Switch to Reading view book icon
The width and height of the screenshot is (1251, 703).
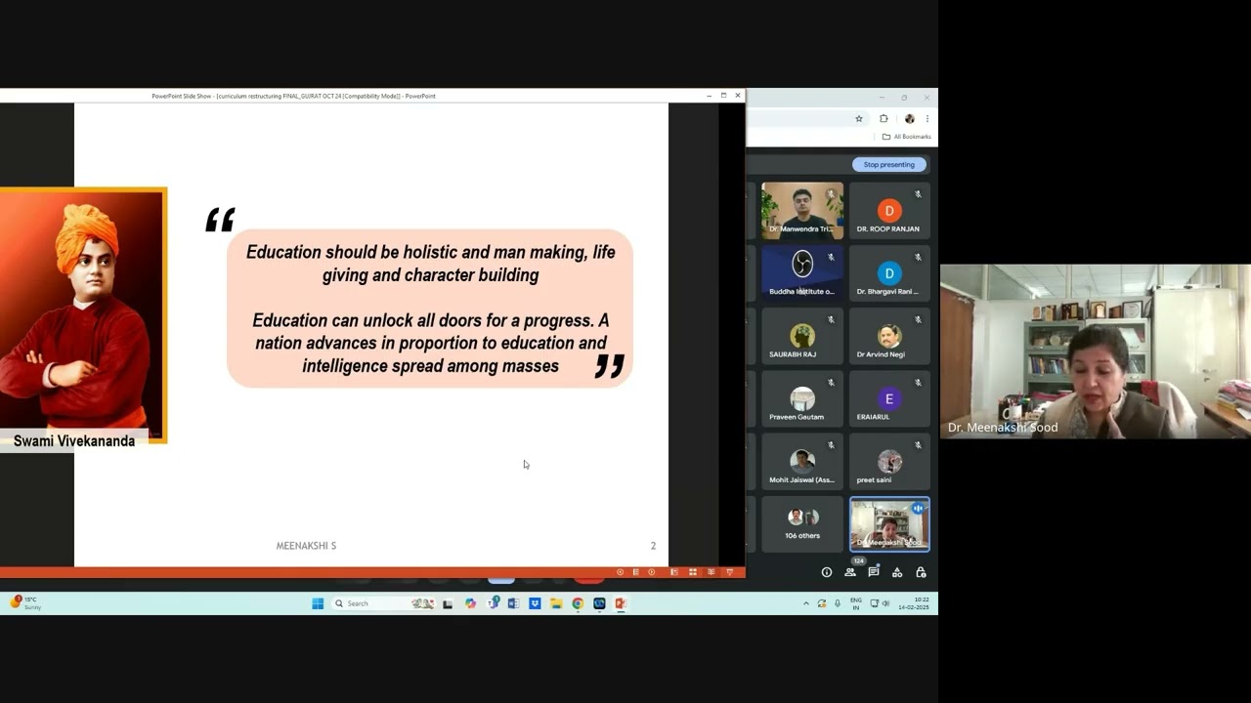coord(712,572)
